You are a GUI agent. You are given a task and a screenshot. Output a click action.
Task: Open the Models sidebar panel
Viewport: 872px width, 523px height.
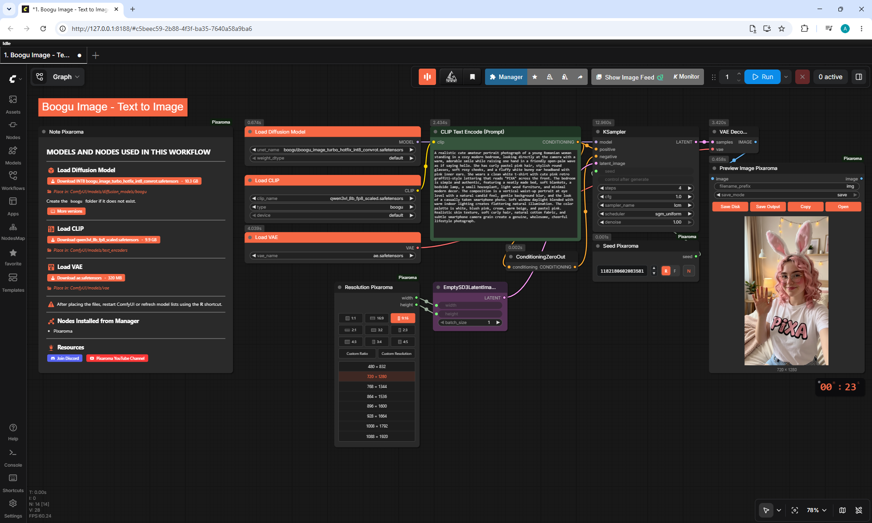(x=13, y=155)
